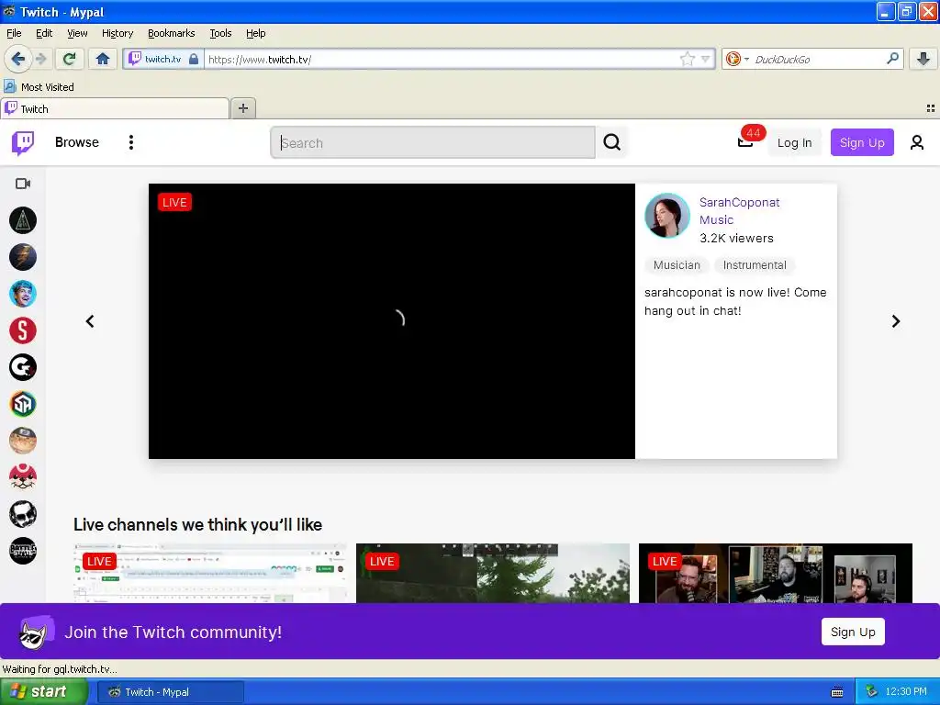940x705 pixels.
Task: Open the View menu
Action: click(x=77, y=33)
